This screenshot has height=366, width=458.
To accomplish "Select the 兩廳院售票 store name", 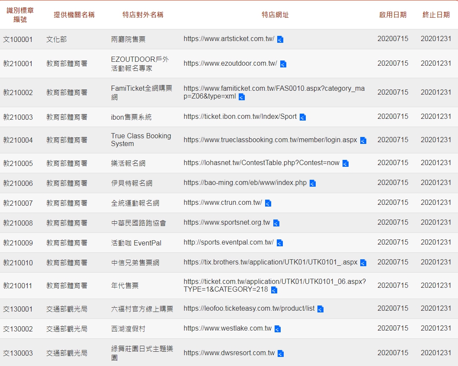I will 128,39.
